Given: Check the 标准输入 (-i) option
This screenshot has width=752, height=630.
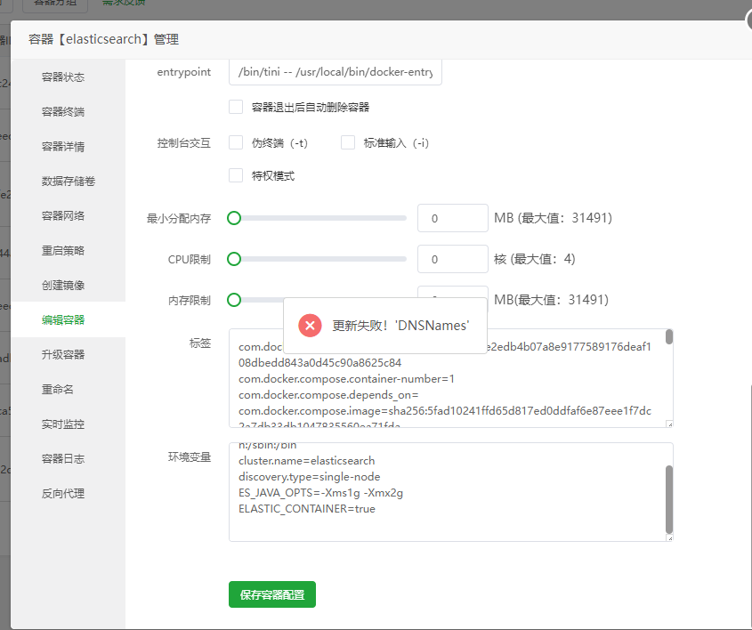Looking at the screenshot, I should pyautogui.click(x=348, y=142).
